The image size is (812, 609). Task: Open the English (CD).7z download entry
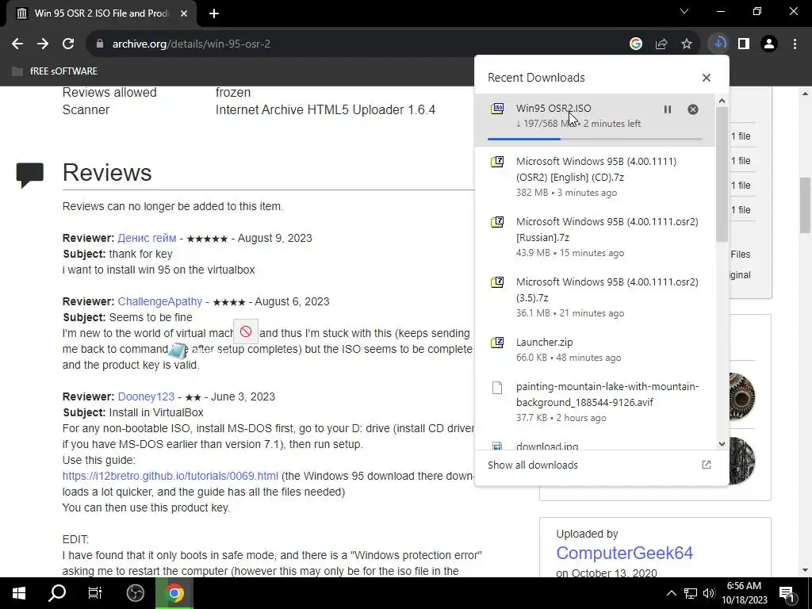[595, 177]
